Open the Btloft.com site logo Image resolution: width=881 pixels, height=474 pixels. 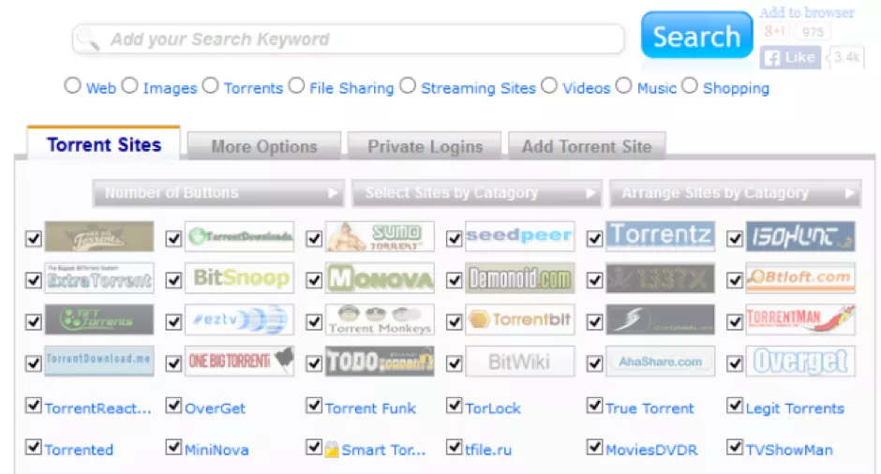[x=800, y=278]
